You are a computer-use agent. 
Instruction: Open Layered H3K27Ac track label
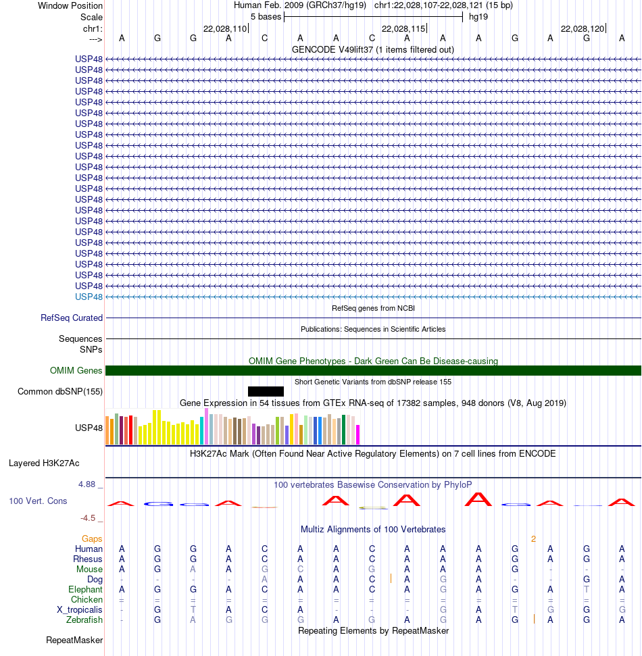pos(44,463)
